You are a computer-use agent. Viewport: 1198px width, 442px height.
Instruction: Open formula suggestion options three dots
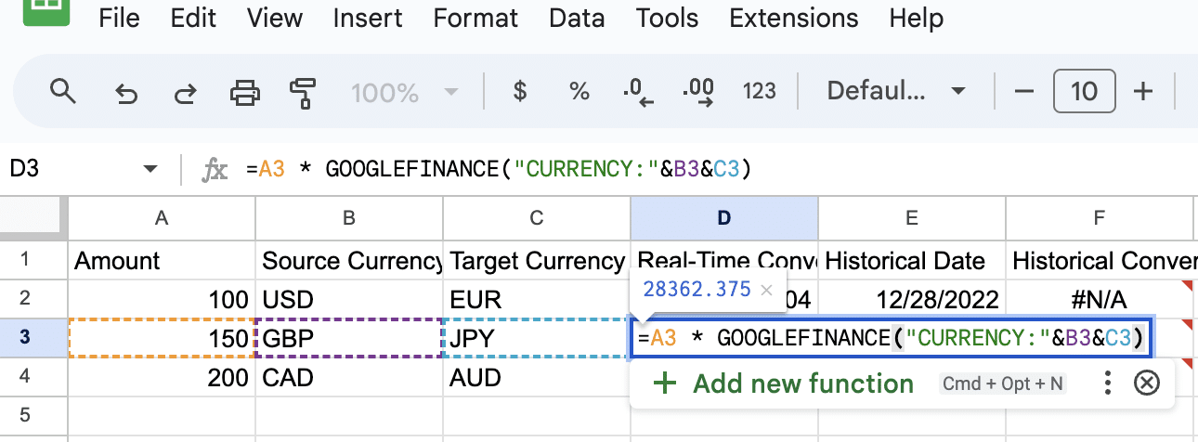tap(1107, 383)
